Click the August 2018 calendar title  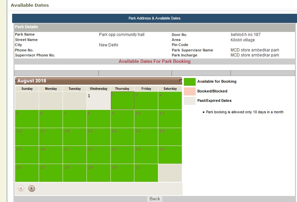32,81
